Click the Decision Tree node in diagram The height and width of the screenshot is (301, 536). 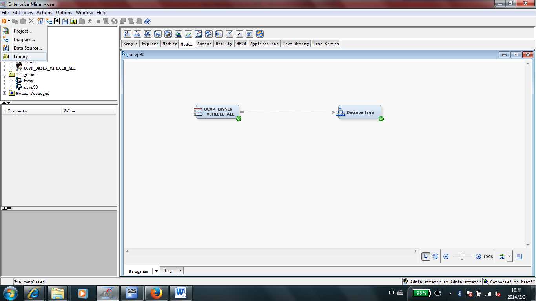click(x=360, y=112)
